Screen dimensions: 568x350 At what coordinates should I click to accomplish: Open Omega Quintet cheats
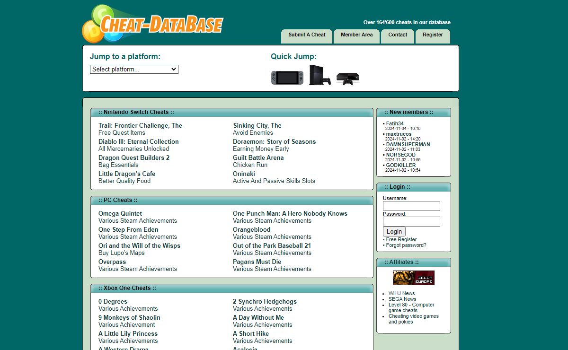(x=120, y=213)
